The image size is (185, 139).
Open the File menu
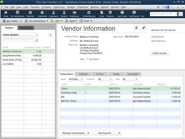6,7
